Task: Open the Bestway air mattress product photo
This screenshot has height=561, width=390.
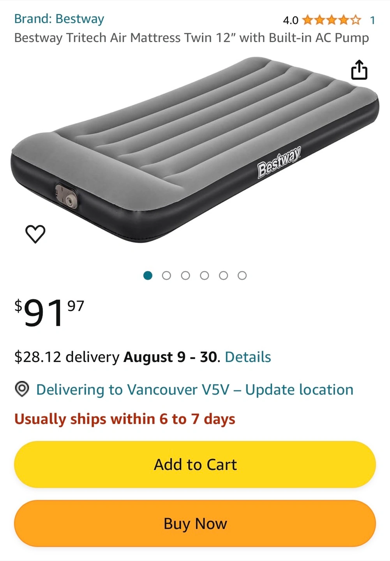Action: (x=195, y=150)
